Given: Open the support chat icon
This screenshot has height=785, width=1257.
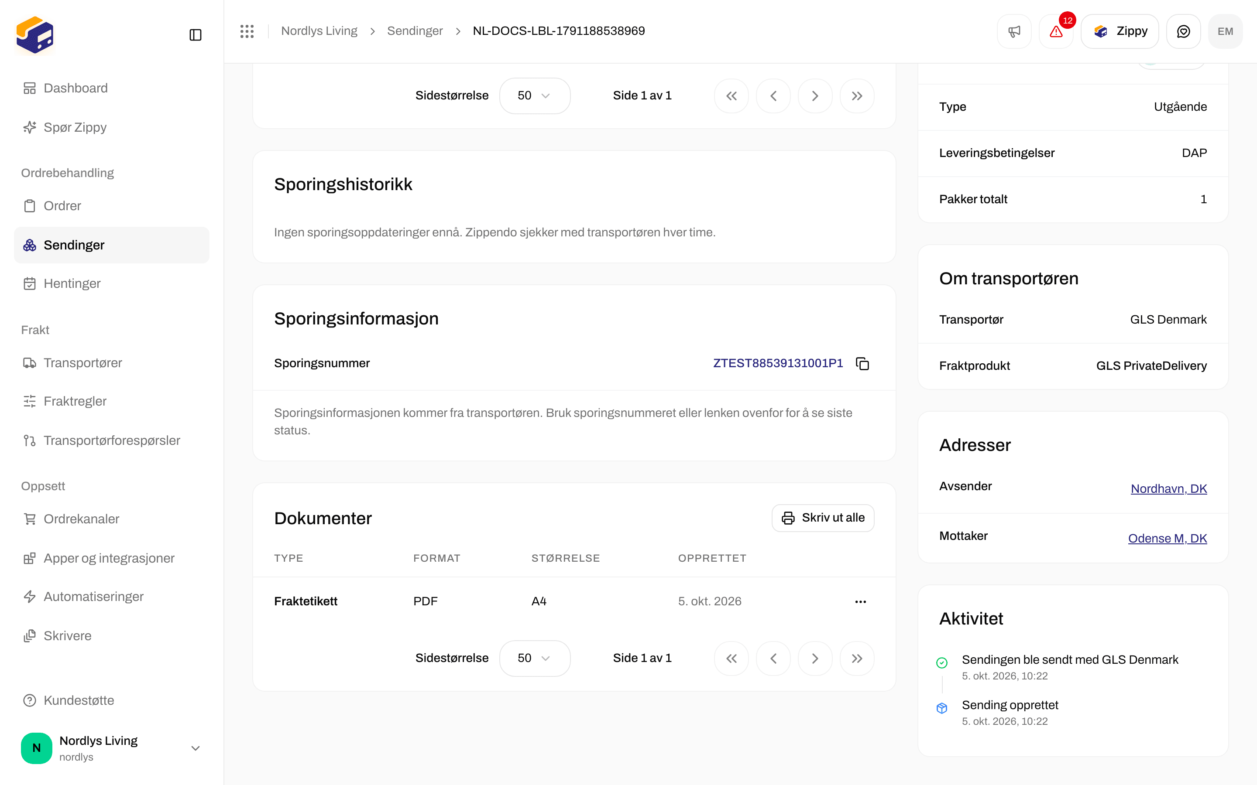Looking at the screenshot, I should (1183, 31).
